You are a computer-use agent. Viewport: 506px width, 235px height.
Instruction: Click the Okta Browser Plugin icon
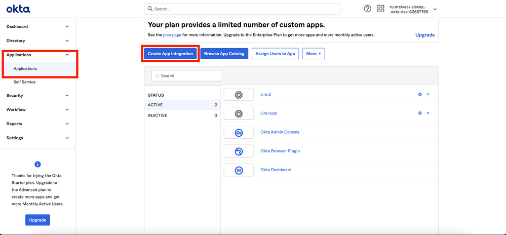(239, 151)
